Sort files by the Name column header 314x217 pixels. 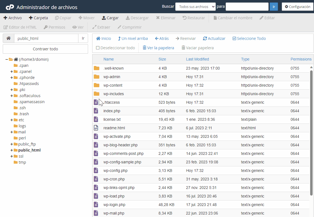point(108,59)
